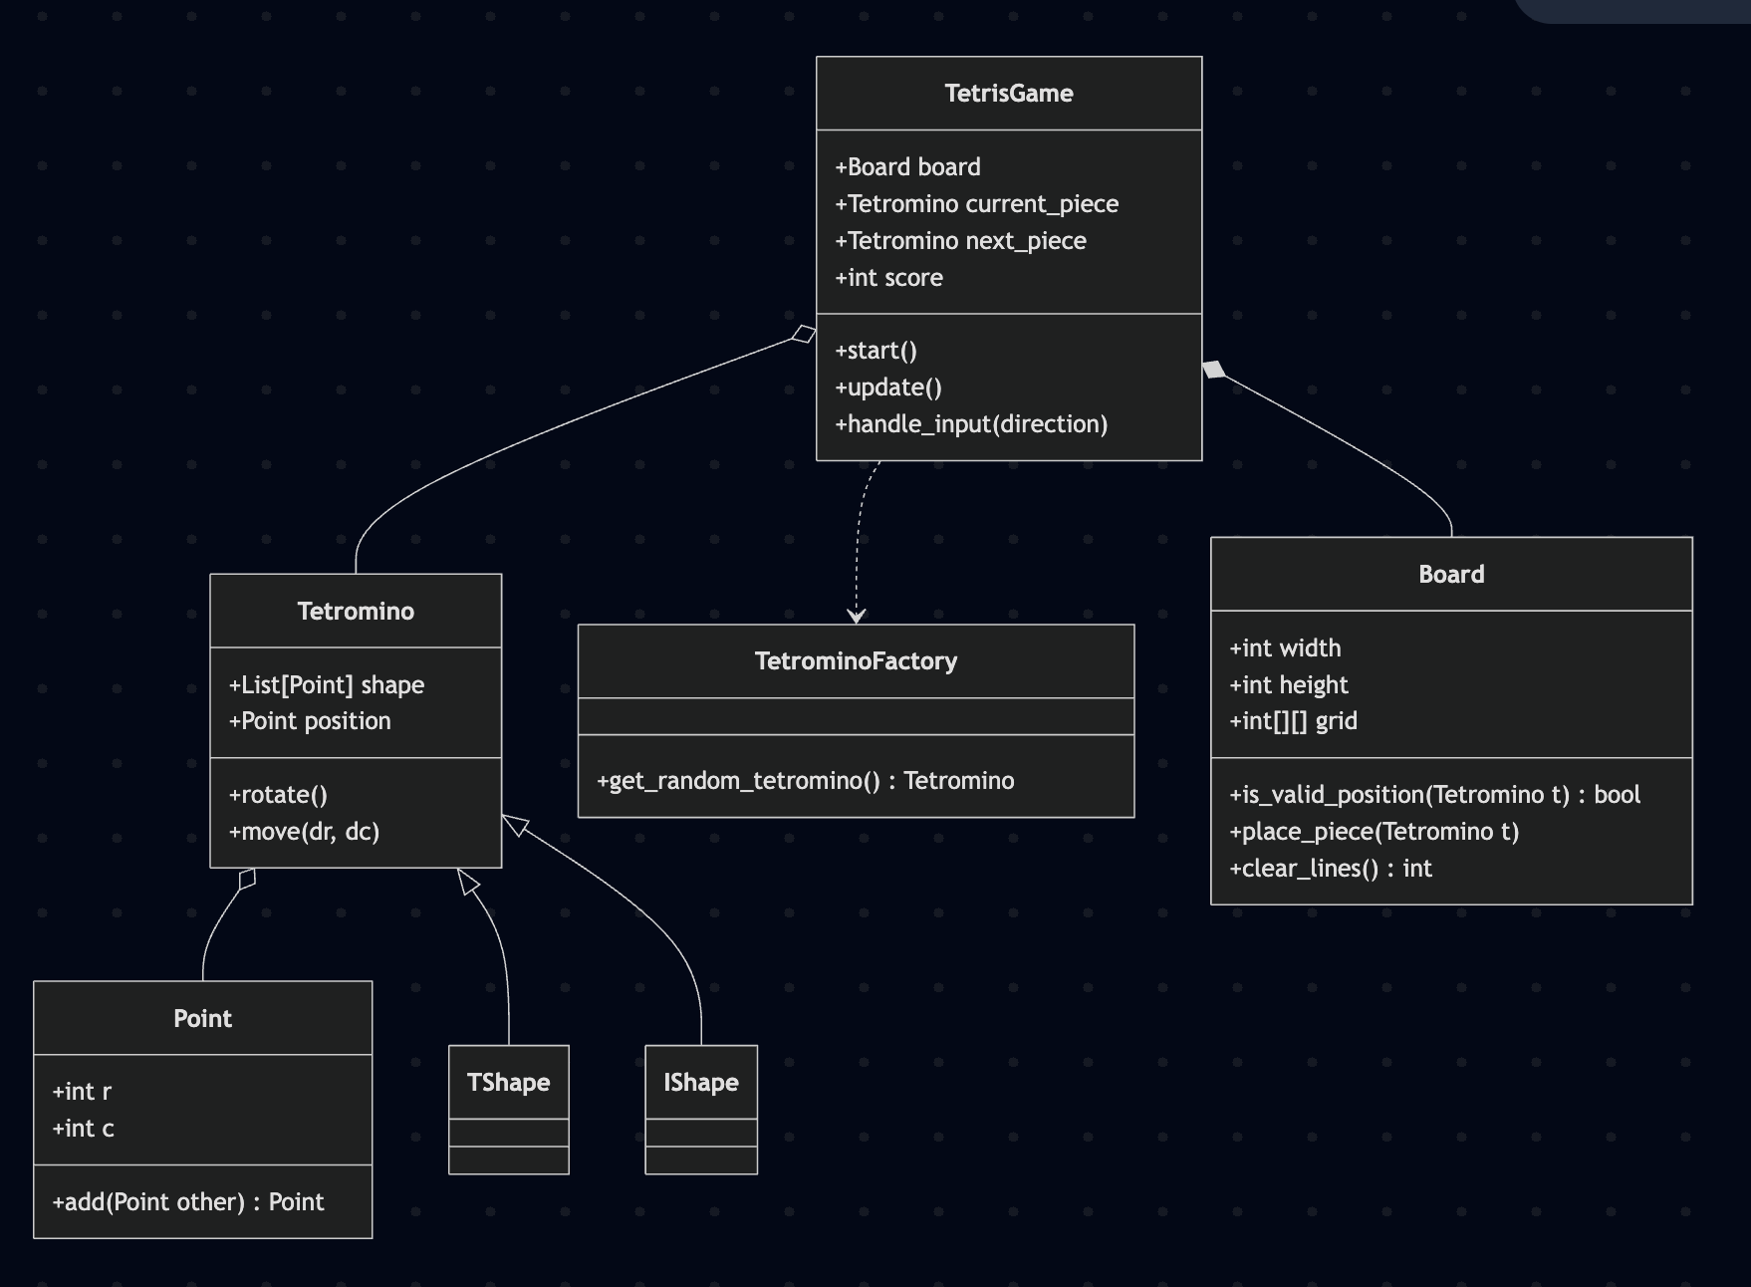Click the dashed arrowhead above TetrominoFactory

(856, 615)
